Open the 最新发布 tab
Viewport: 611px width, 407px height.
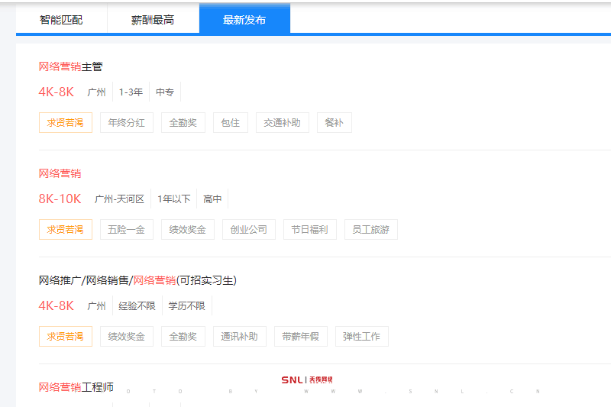click(244, 20)
